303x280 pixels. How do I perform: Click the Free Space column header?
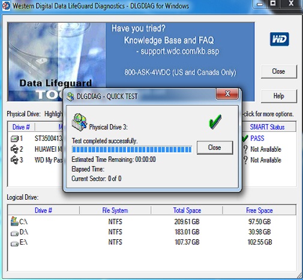pyautogui.click(x=259, y=210)
